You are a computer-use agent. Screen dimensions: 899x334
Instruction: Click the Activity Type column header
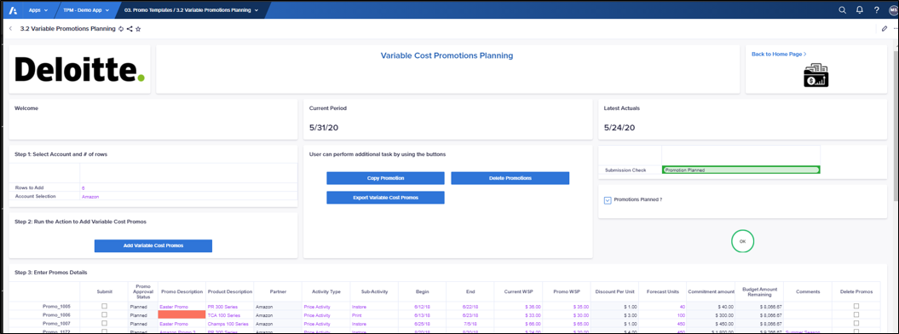[326, 291]
